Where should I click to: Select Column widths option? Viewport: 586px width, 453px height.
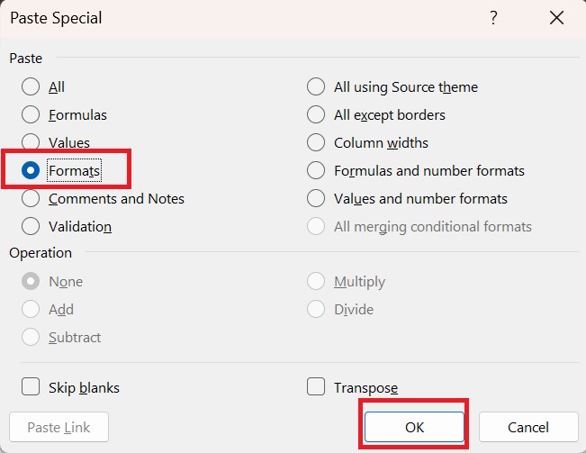316,142
